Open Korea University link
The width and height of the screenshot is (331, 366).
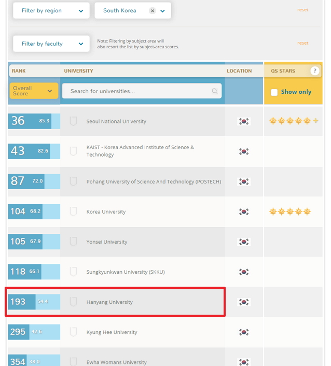[106, 212]
